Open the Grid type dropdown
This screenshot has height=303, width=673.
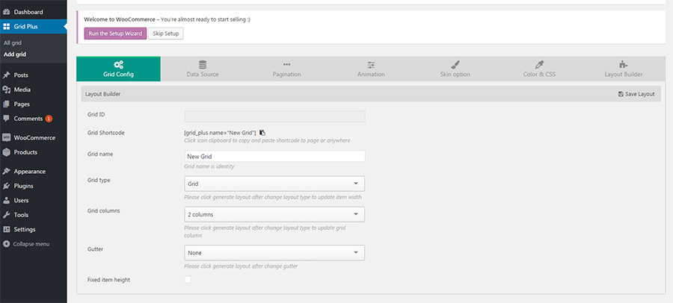274,183
